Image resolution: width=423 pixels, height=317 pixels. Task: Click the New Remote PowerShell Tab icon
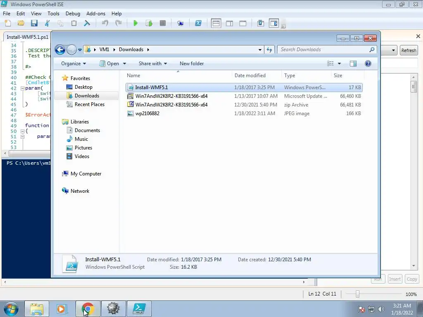[180, 23]
